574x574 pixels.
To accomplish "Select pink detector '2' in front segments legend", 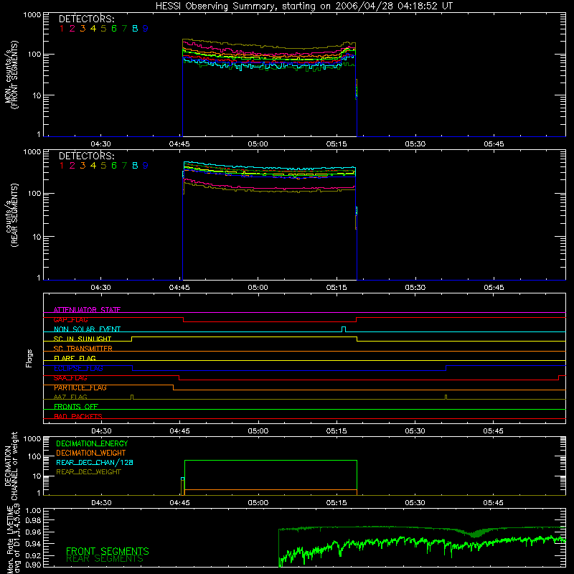I will click(x=72, y=29).
